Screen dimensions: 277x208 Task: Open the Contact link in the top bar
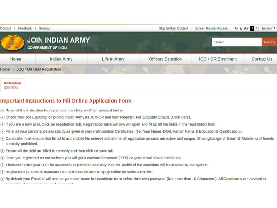[6, 28]
